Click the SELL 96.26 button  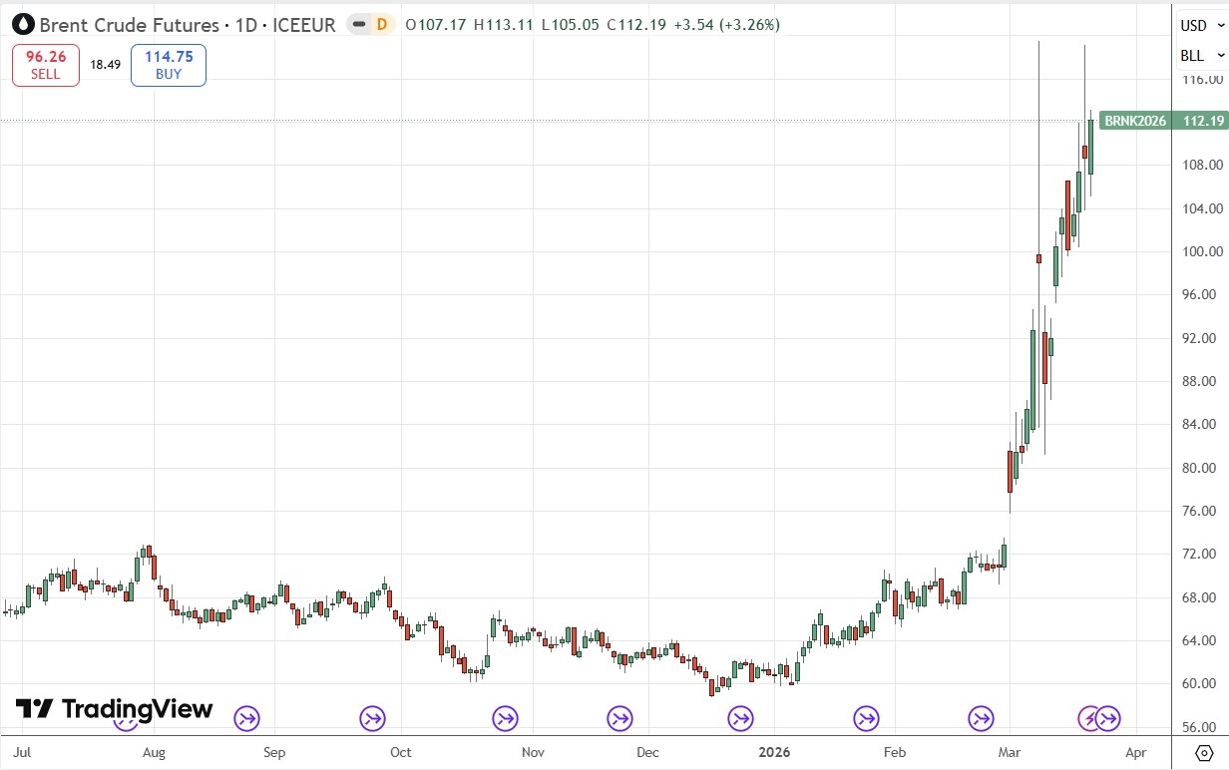coord(45,64)
